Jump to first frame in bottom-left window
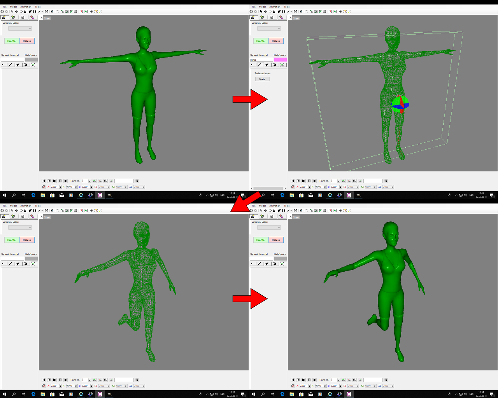The image size is (498, 398). click(44, 380)
